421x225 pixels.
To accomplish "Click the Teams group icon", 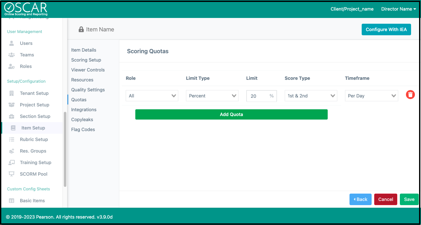I will click(x=12, y=55).
